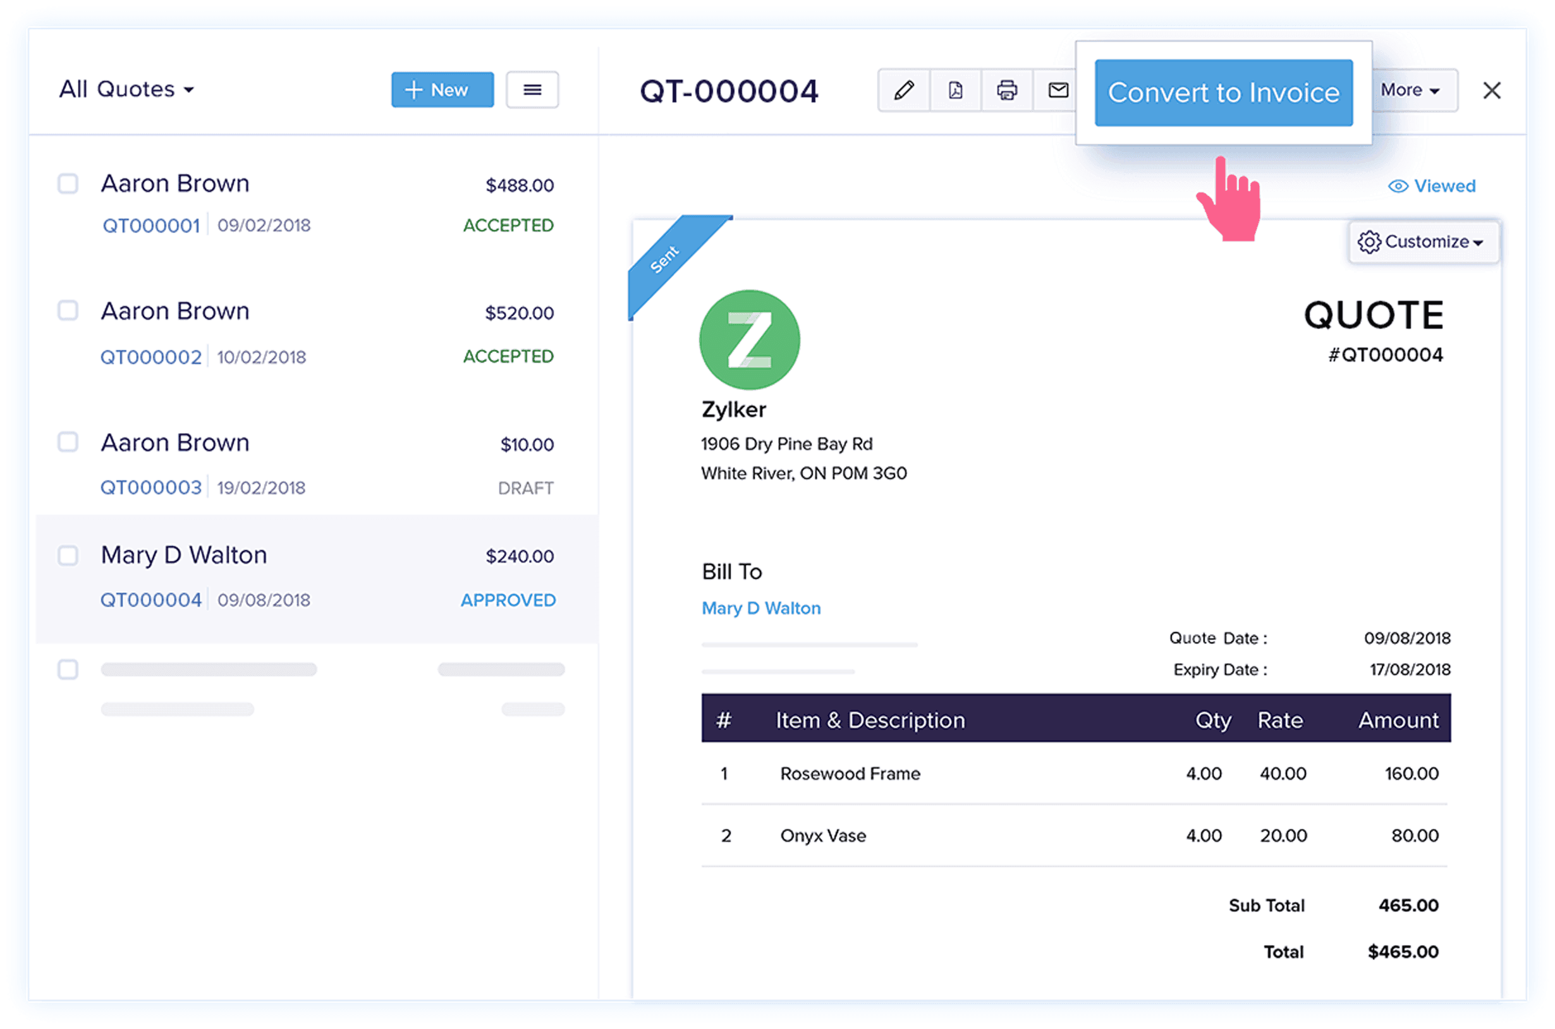Click the email envelope icon
This screenshot has width=1555, height=1029.
tap(1058, 90)
